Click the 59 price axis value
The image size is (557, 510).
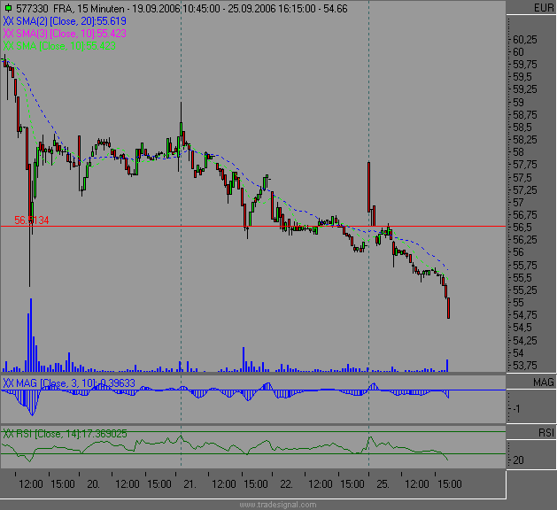518,103
